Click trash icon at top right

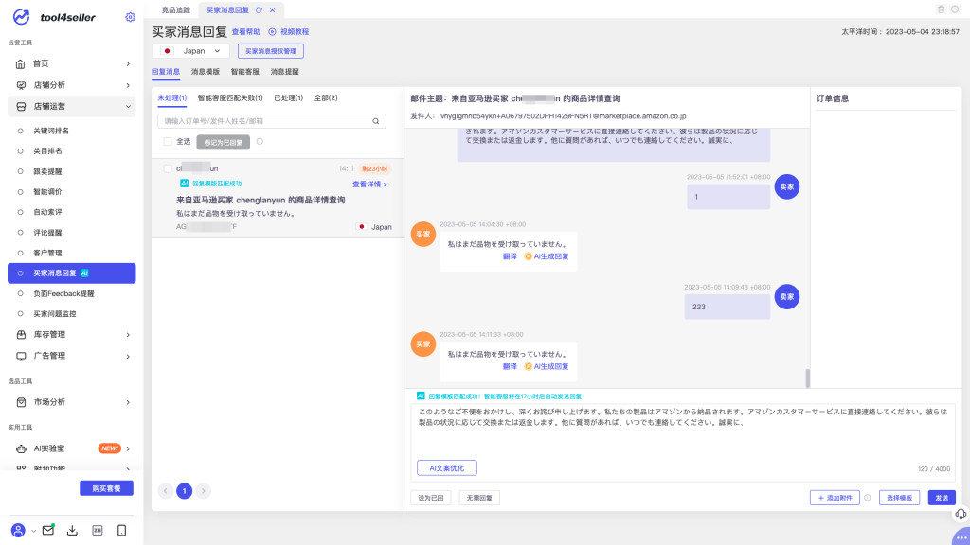[941, 9]
